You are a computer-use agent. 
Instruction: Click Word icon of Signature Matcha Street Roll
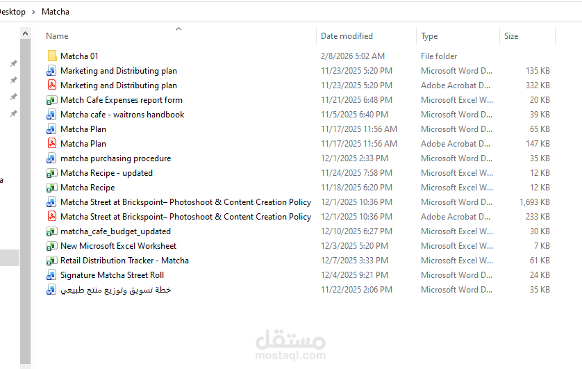coord(51,275)
